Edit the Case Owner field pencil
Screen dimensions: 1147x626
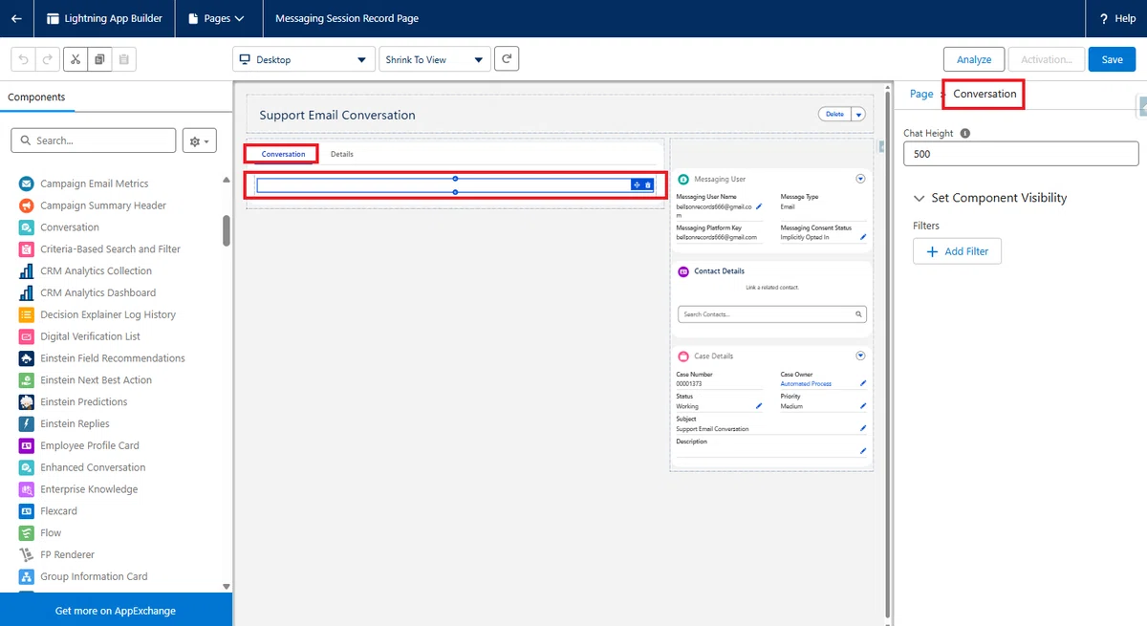[x=863, y=383]
